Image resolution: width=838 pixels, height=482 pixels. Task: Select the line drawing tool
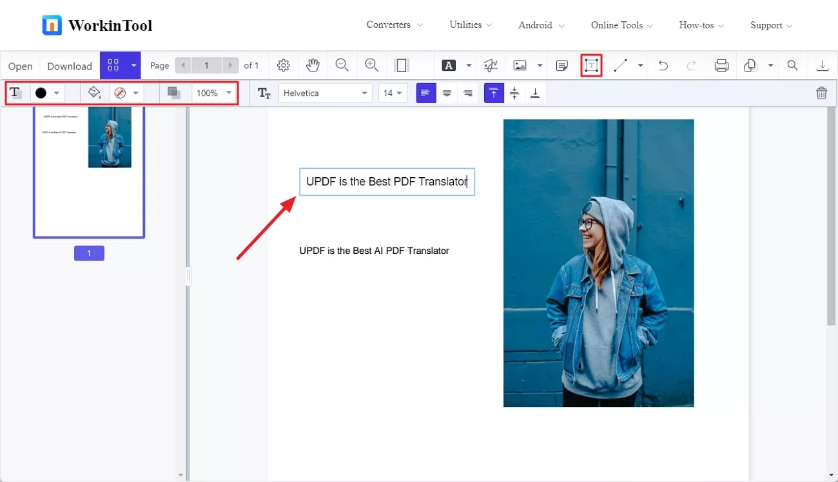pos(620,65)
